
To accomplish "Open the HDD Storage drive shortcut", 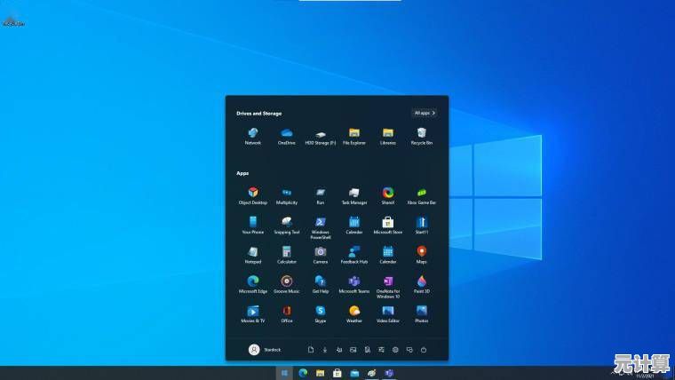I will tap(321, 137).
